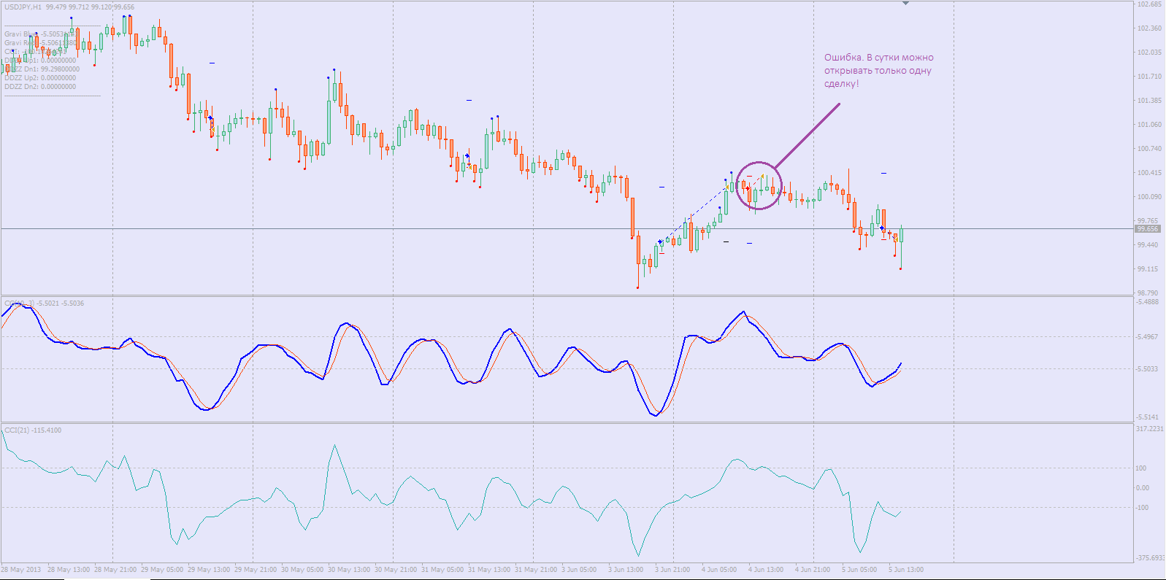The width and height of the screenshot is (1166, 580).
Task: Click the 30 May 13:00 time label
Action: click(349, 570)
